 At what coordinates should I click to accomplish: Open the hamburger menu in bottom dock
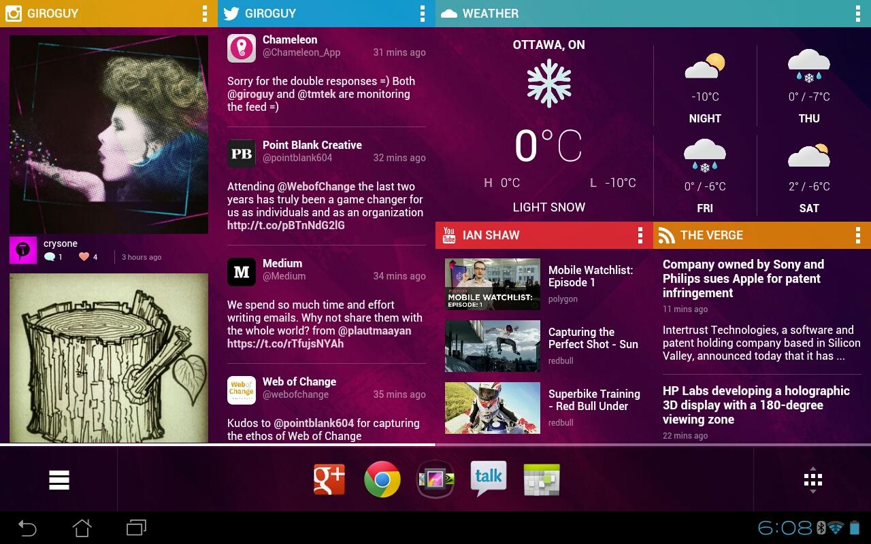59,480
